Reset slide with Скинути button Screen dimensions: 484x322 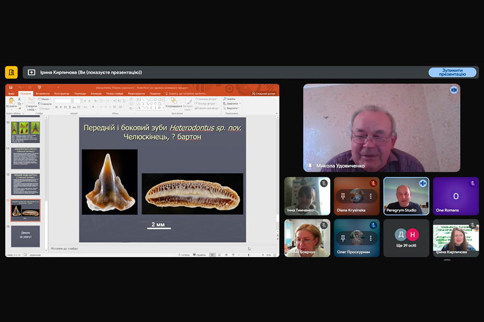click(x=45, y=104)
